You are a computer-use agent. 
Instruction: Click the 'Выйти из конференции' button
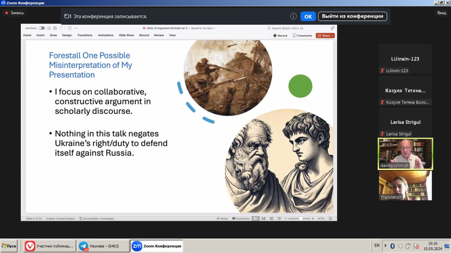352,16
